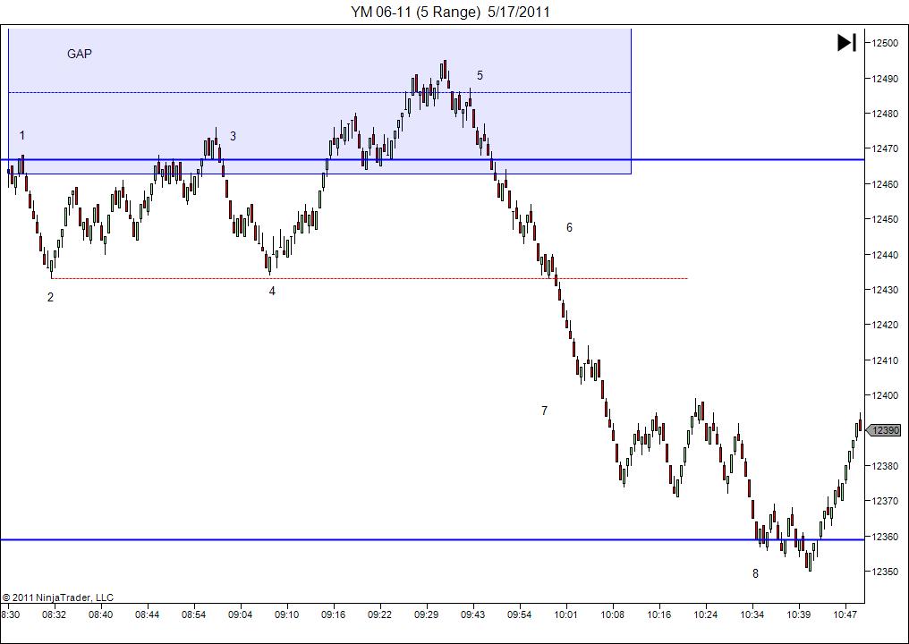909x644 pixels.
Task: Click the 08:44 time axis label
Action: click(x=148, y=614)
